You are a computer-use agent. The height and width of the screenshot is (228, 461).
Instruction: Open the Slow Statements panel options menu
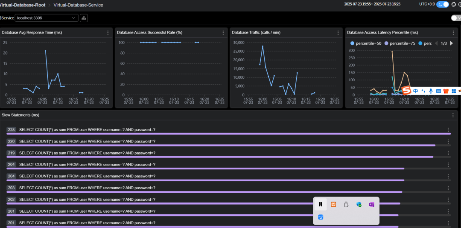click(453, 115)
